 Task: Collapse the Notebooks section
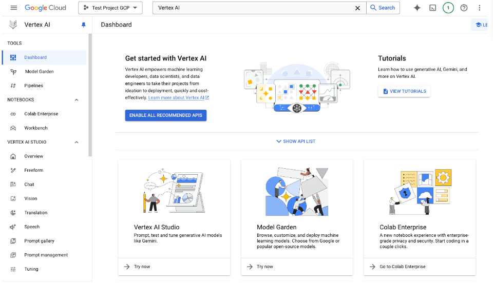(x=77, y=100)
